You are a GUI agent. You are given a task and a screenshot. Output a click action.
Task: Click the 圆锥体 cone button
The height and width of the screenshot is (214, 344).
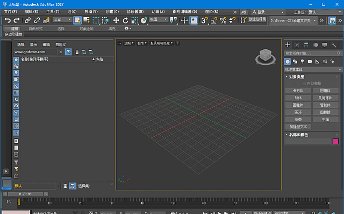(326, 91)
